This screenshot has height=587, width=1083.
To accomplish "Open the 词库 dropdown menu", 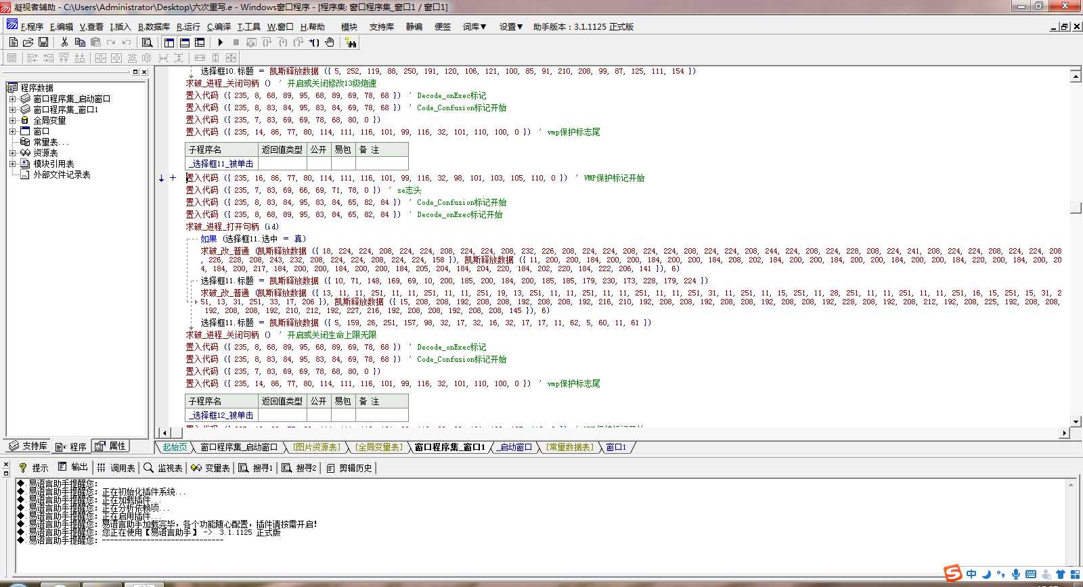I will pos(474,26).
